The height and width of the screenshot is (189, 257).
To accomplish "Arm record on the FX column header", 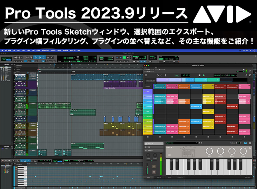I will pos(213,86).
